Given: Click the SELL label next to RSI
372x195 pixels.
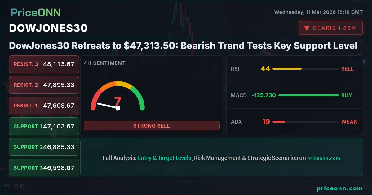Looking at the screenshot, I should pyautogui.click(x=348, y=69).
